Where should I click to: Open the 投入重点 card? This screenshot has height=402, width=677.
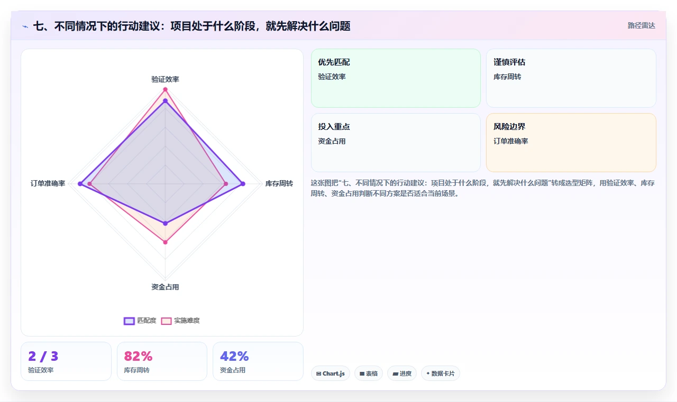click(x=396, y=143)
